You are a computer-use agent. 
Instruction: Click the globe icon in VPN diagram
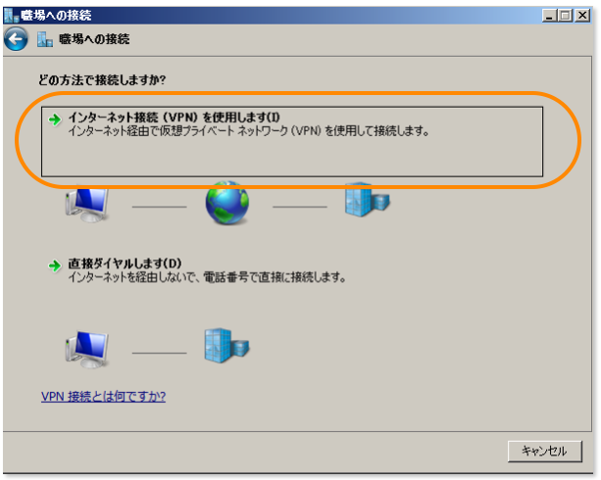tap(226, 203)
